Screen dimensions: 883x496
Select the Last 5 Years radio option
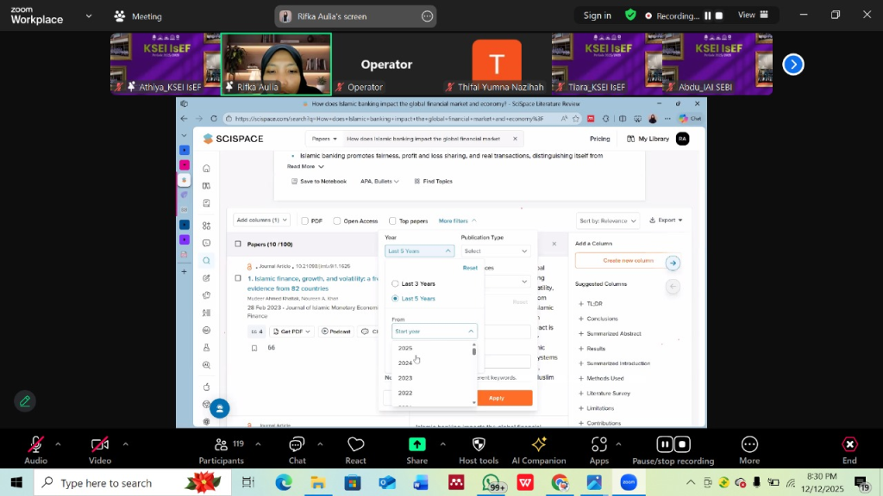pos(396,299)
